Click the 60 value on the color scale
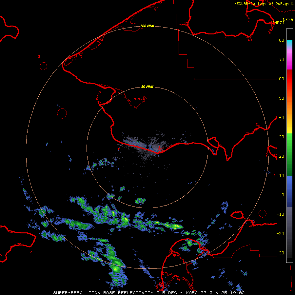Viewport: 295px width, 295px height. (x=282, y=79)
